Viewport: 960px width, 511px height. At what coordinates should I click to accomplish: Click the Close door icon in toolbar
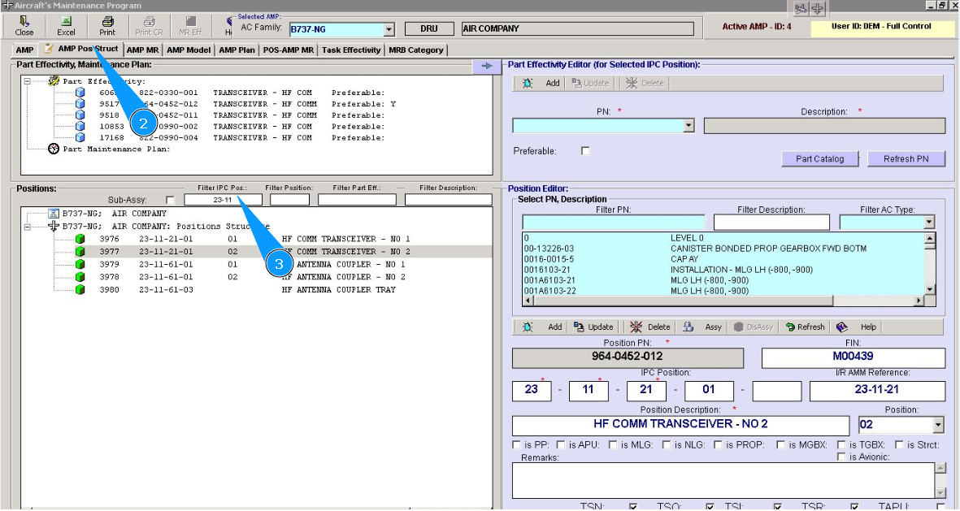tap(24, 22)
